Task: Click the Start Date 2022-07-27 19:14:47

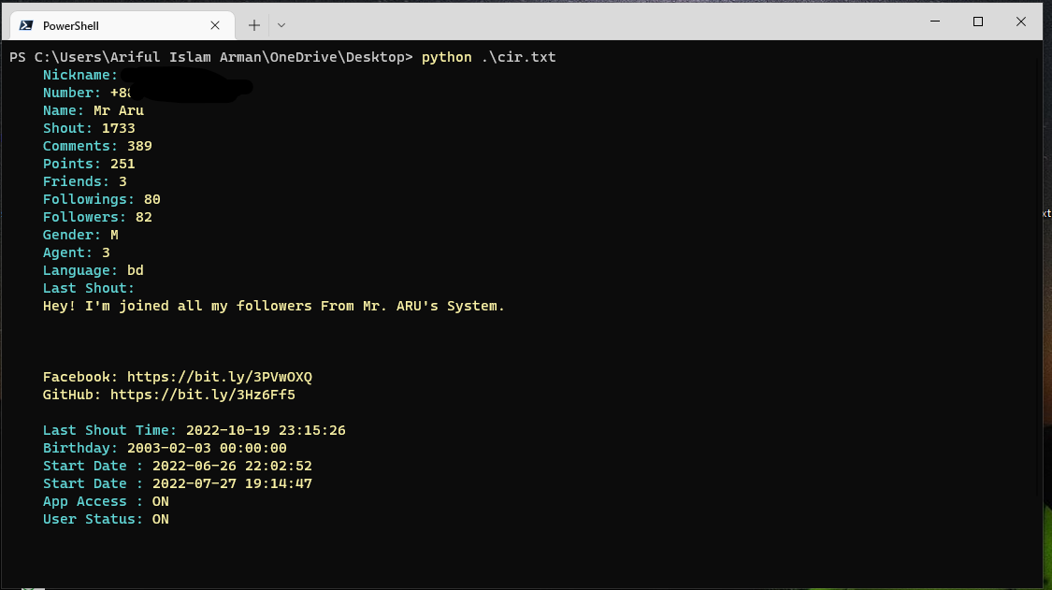Action: coord(232,484)
